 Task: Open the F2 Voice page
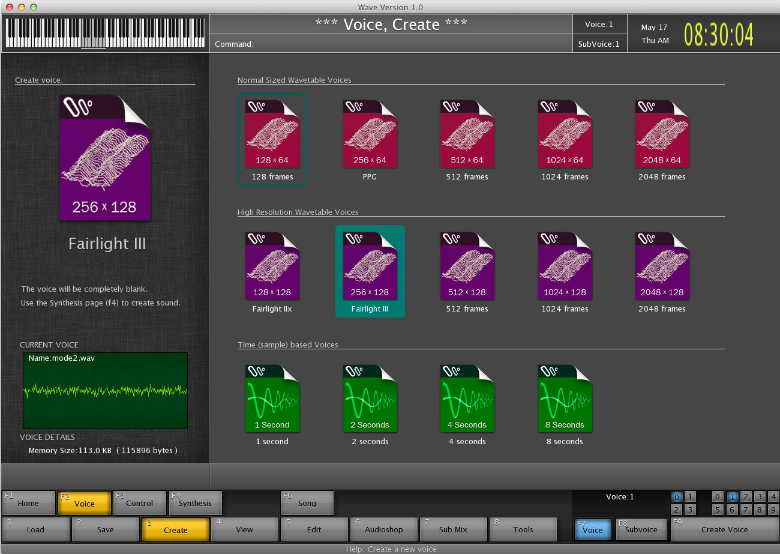click(85, 503)
